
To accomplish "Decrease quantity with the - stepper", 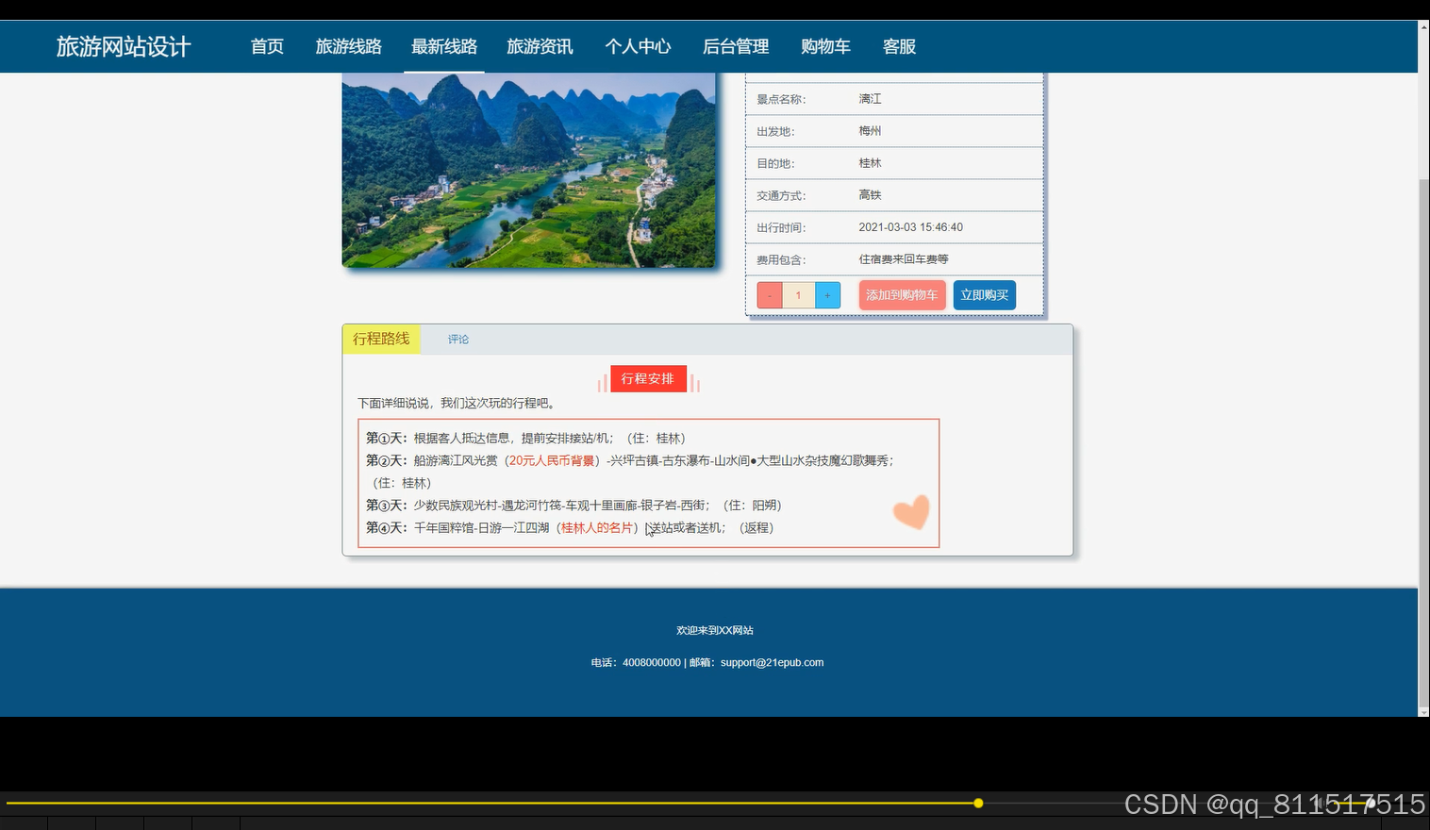I will pyautogui.click(x=769, y=294).
